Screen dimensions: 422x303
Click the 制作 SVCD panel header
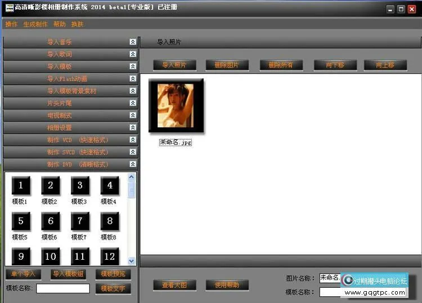point(70,152)
